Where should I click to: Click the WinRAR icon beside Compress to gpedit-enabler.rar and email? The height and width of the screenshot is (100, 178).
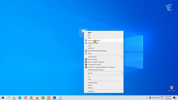86,67
